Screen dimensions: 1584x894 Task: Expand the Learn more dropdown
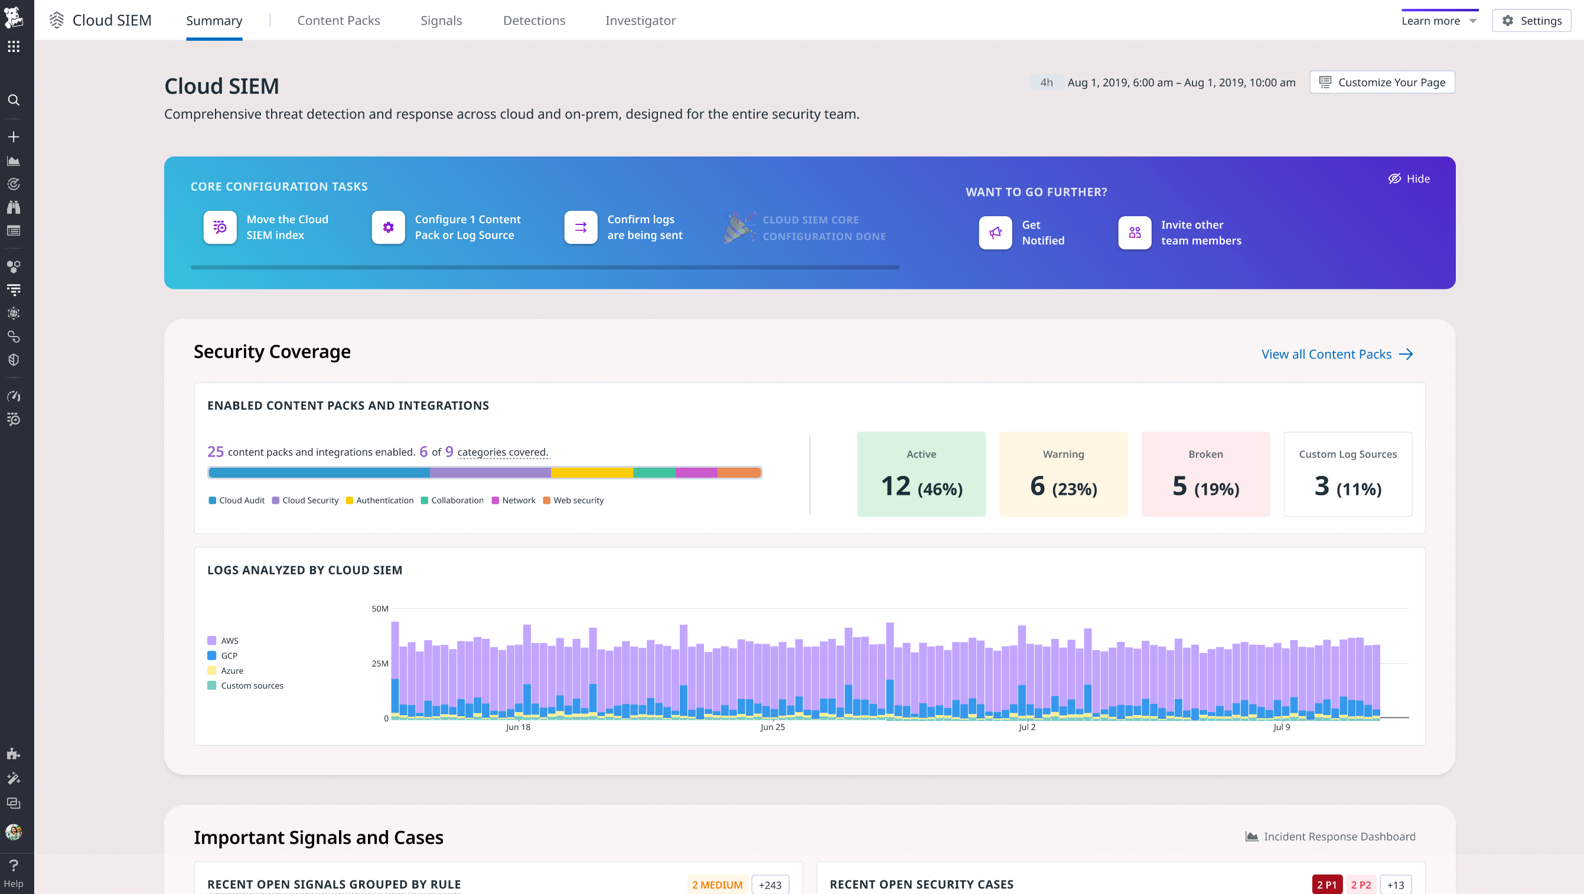pyautogui.click(x=1438, y=20)
